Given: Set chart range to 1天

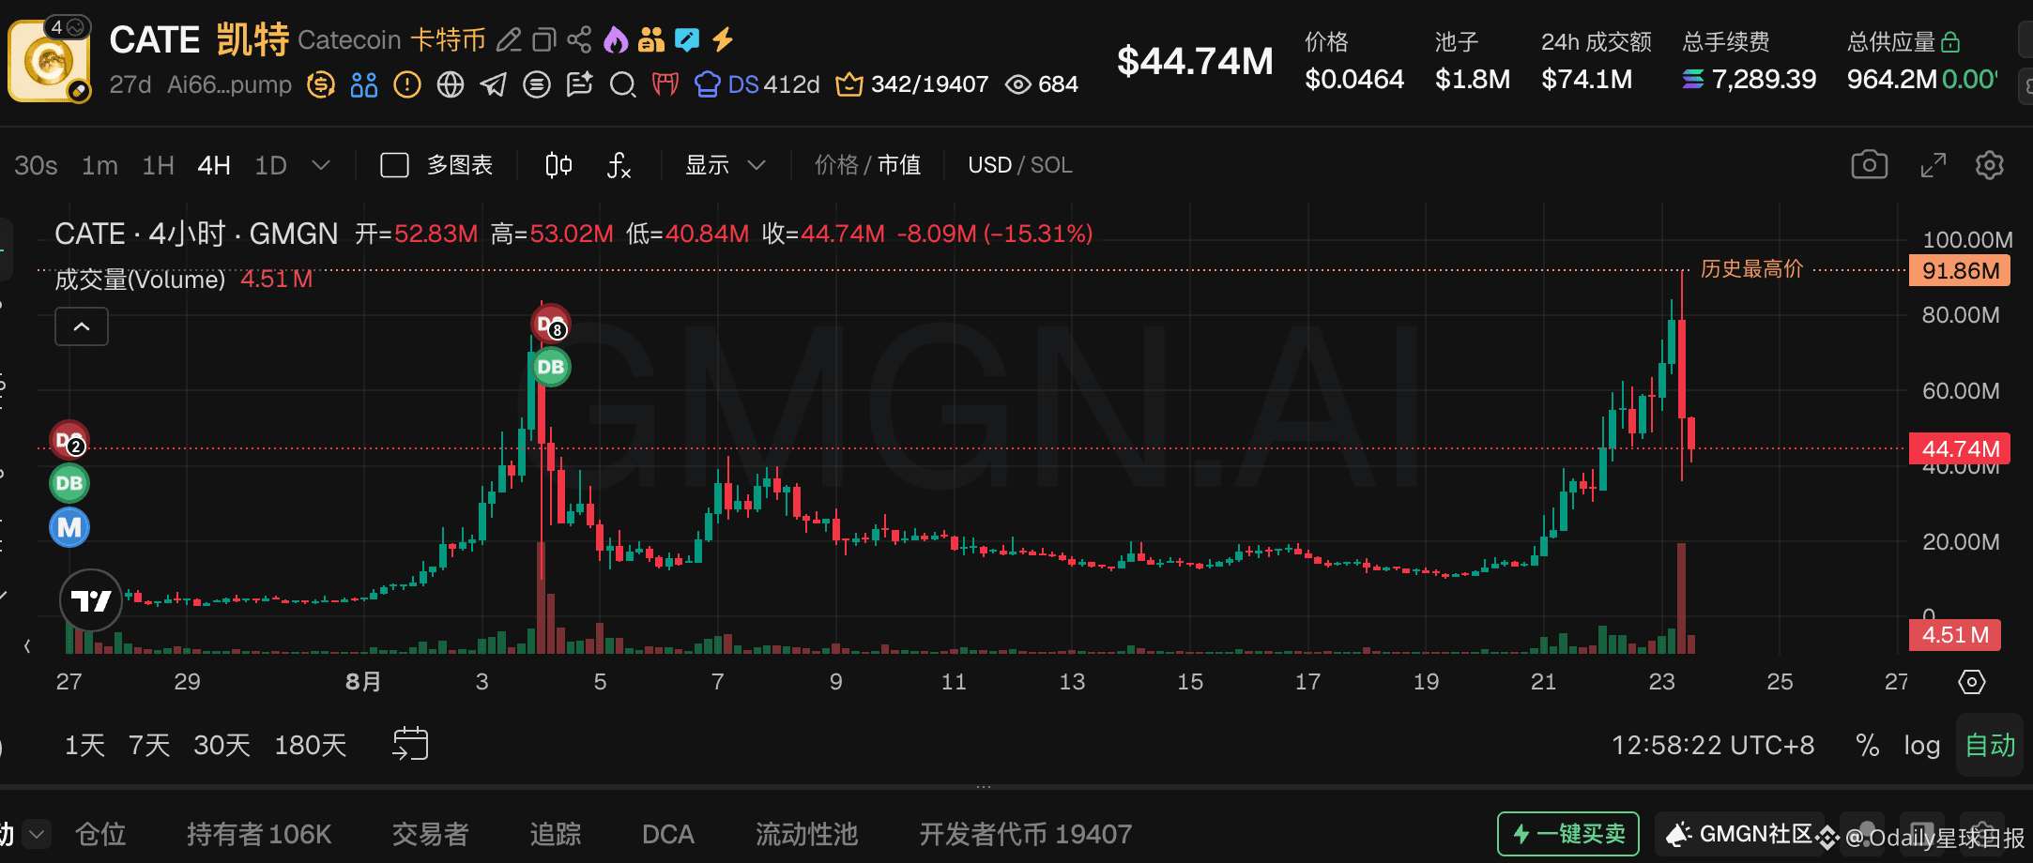Looking at the screenshot, I should click(84, 745).
